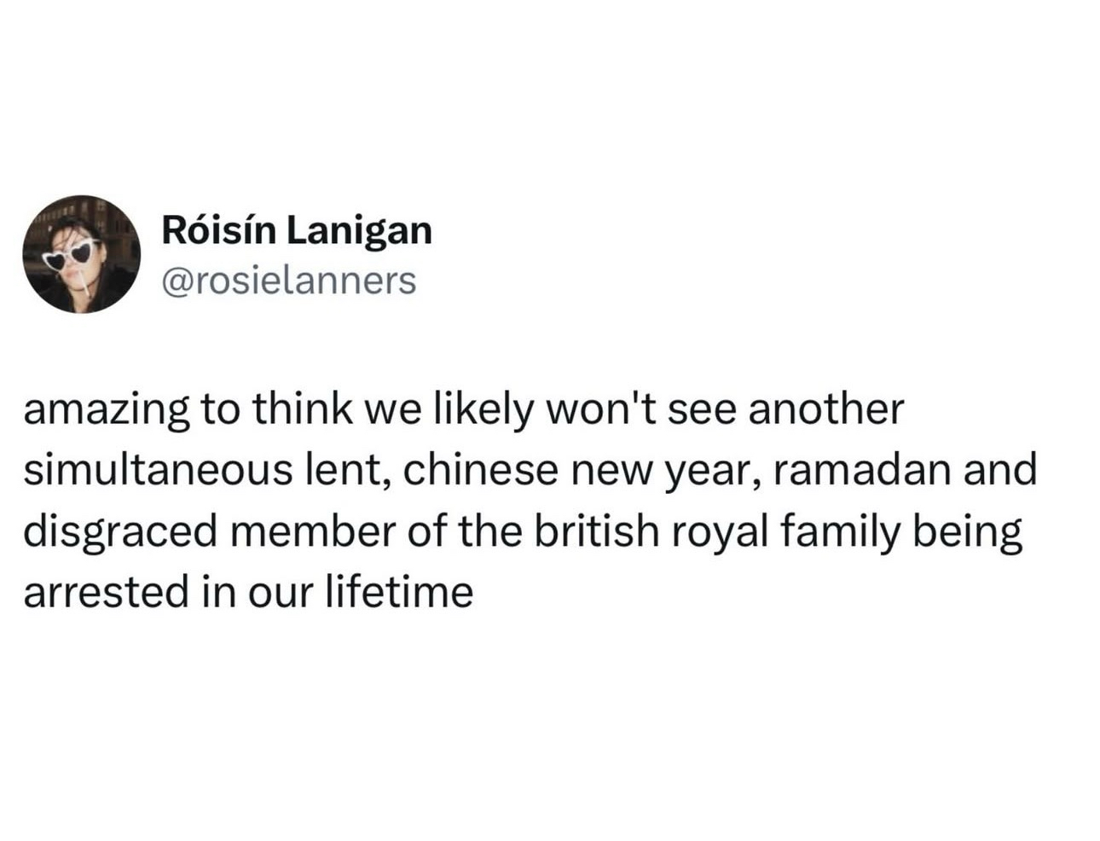Open the Róisín Lanigan display name link
The image size is (1100, 841).
tap(296, 230)
